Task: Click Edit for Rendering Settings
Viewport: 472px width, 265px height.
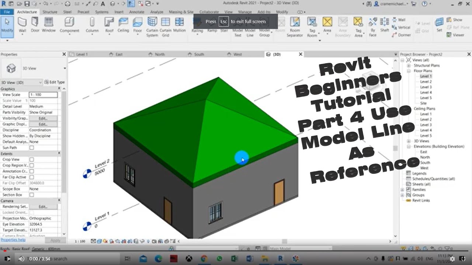Action: (43, 206)
